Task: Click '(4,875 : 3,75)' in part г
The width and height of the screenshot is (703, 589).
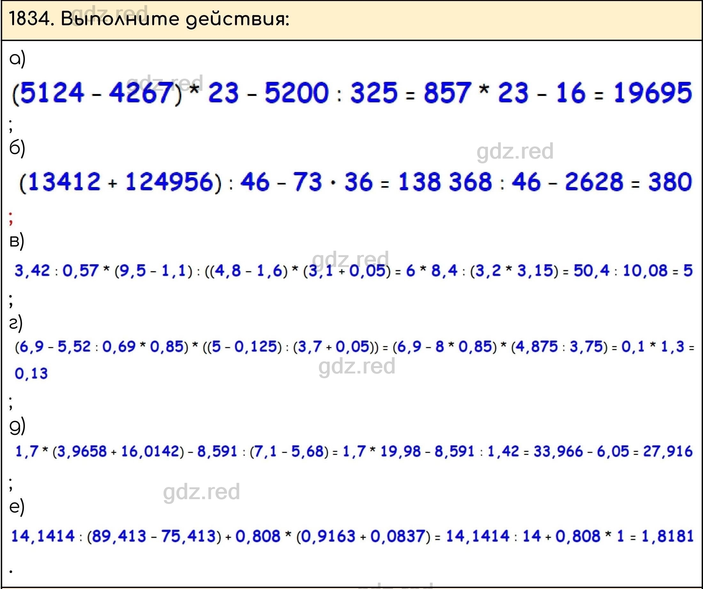Action: tap(559, 347)
